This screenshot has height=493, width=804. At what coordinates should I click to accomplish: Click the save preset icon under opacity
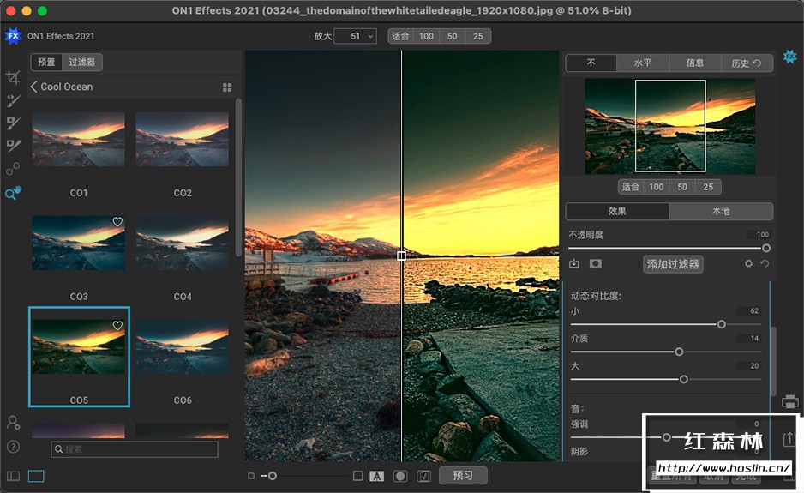(574, 264)
